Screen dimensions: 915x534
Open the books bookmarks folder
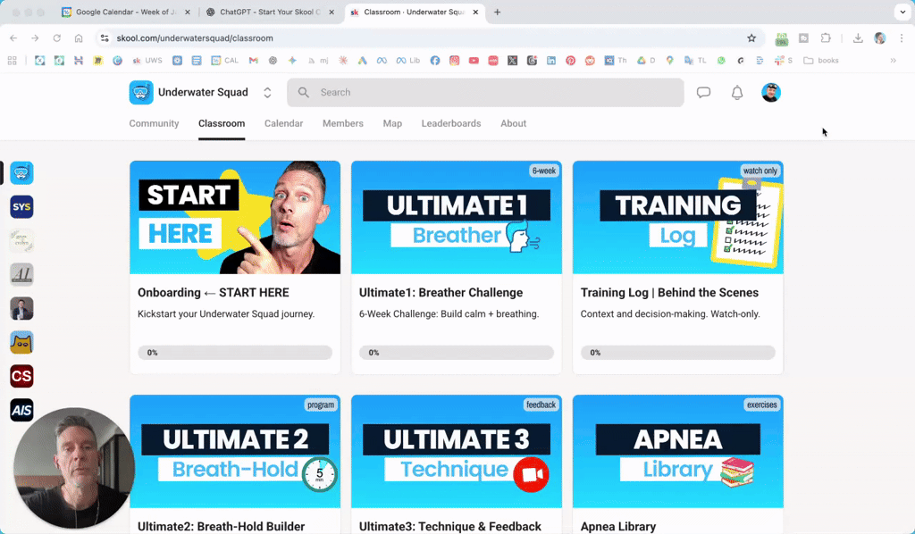click(821, 61)
